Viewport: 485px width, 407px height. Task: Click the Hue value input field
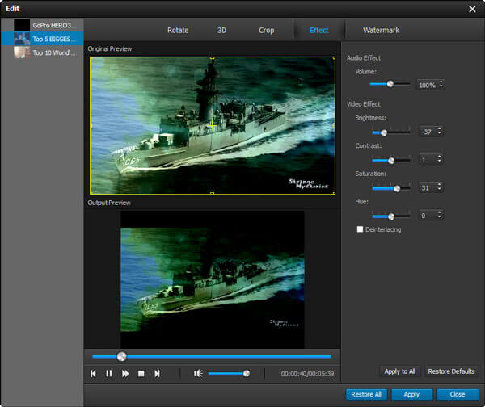coord(426,216)
